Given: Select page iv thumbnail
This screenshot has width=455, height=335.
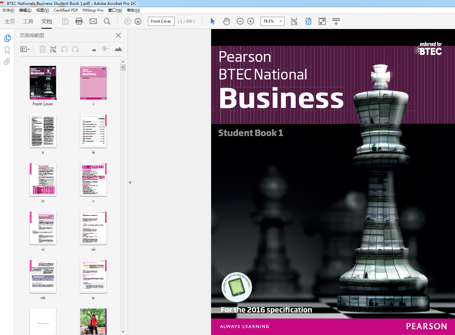Looking at the screenshot, I should (43, 180).
